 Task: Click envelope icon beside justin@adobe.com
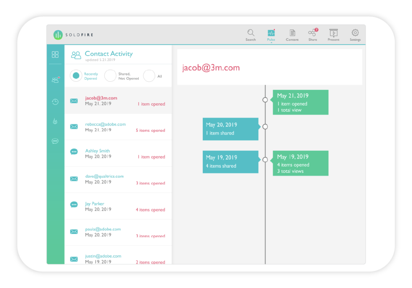point(74,259)
